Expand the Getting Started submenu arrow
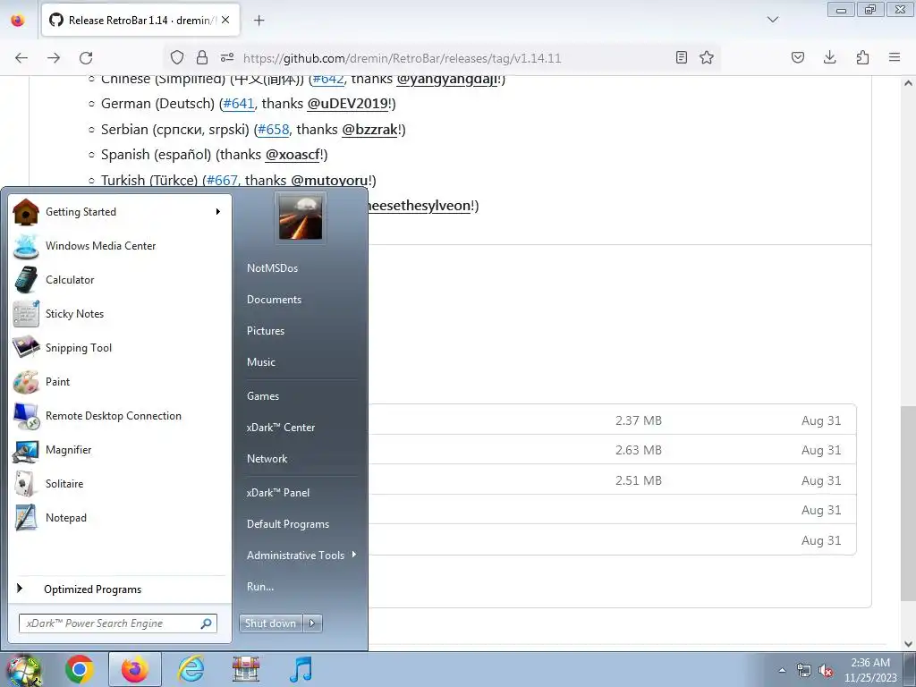916x687 pixels. pyautogui.click(x=218, y=212)
